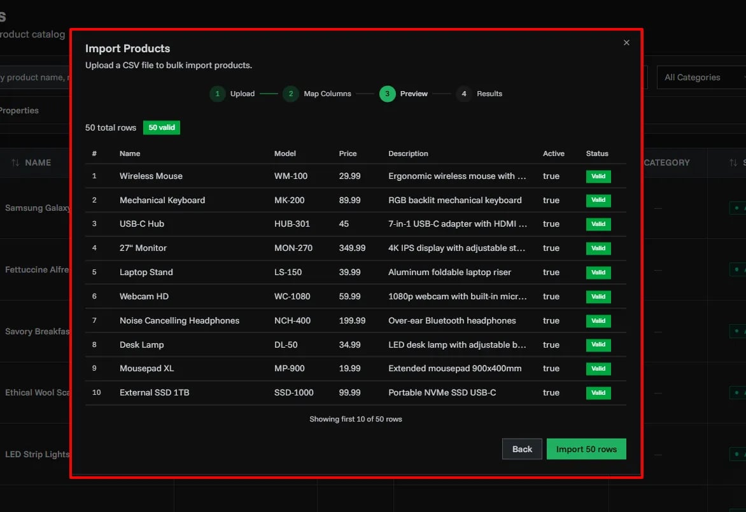This screenshot has width=746, height=512.
Task: Click the Map Columns step indicator
Action: coord(291,93)
